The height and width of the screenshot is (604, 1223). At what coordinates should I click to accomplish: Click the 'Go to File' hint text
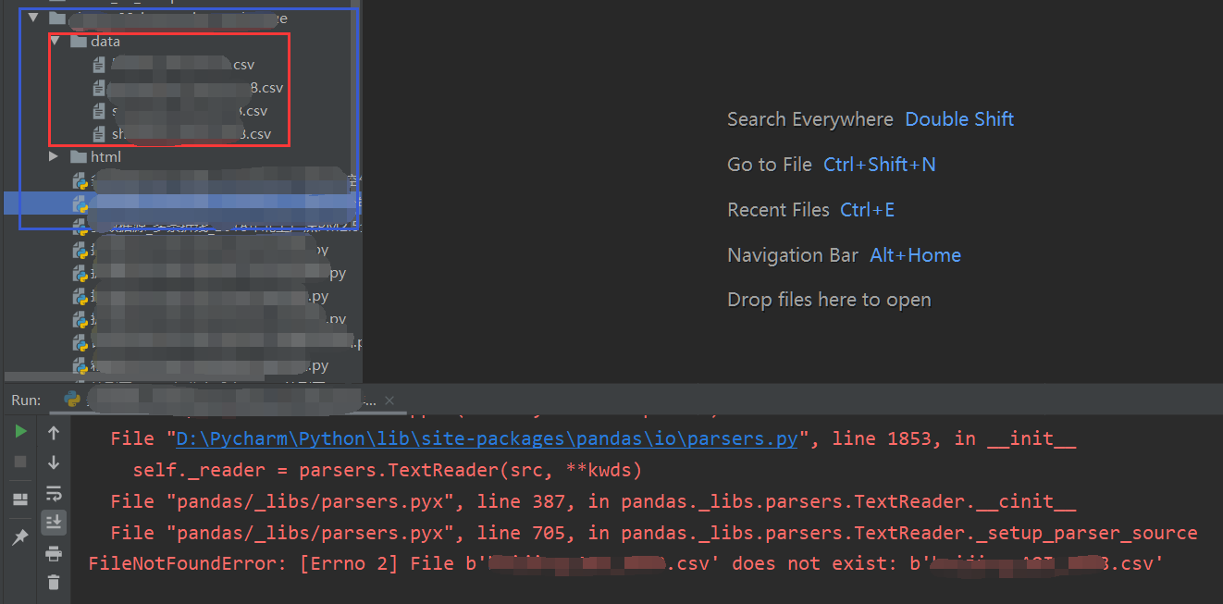pyautogui.click(x=770, y=165)
